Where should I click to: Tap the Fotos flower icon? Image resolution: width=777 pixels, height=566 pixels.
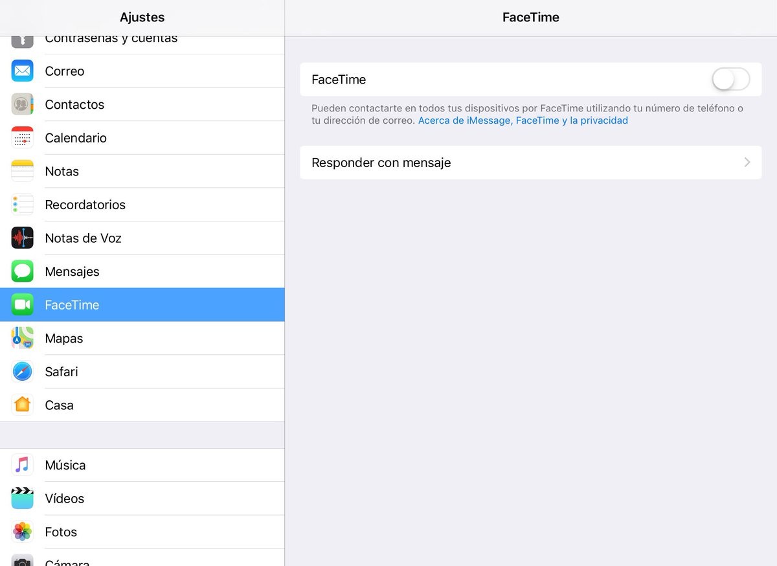click(x=22, y=532)
